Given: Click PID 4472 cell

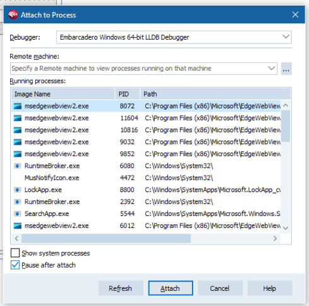Looking at the screenshot, I should pyautogui.click(x=127, y=178).
